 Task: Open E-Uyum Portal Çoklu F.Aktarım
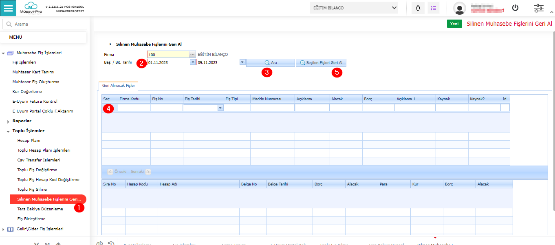click(x=43, y=111)
